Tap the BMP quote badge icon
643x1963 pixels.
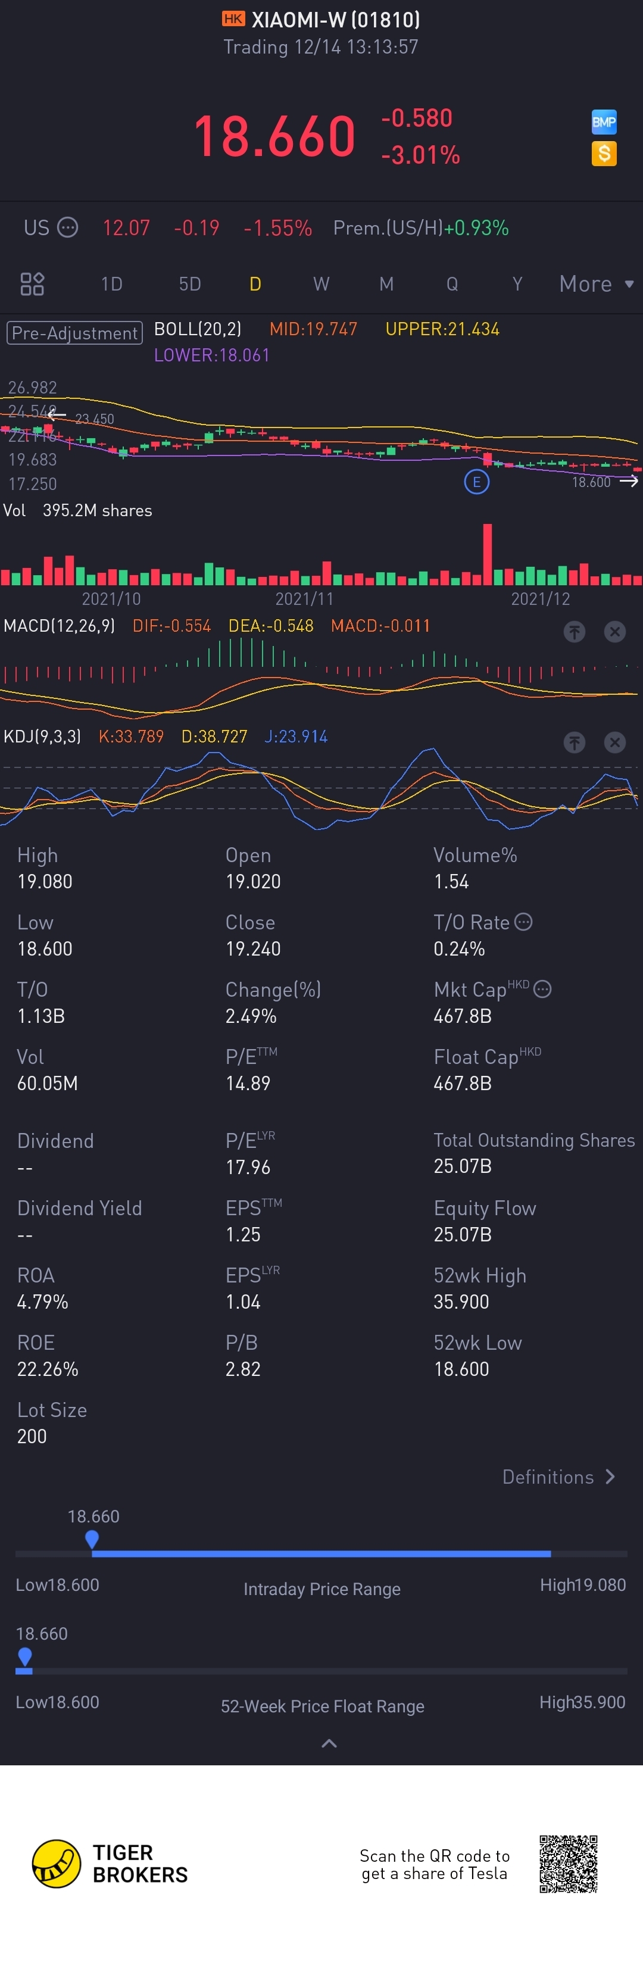click(x=604, y=122)
